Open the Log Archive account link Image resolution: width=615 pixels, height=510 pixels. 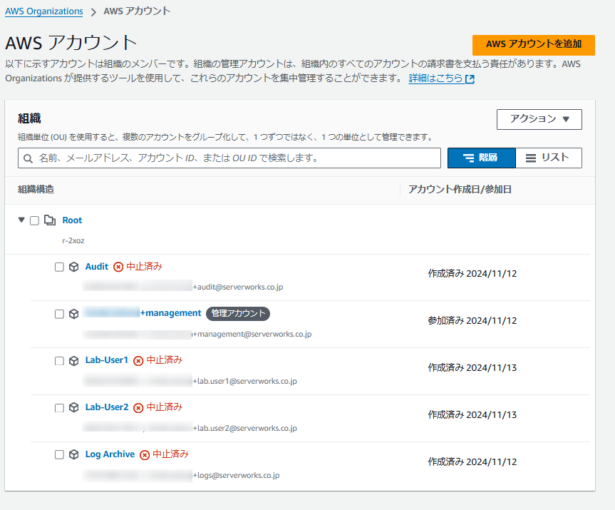point(110,454)
